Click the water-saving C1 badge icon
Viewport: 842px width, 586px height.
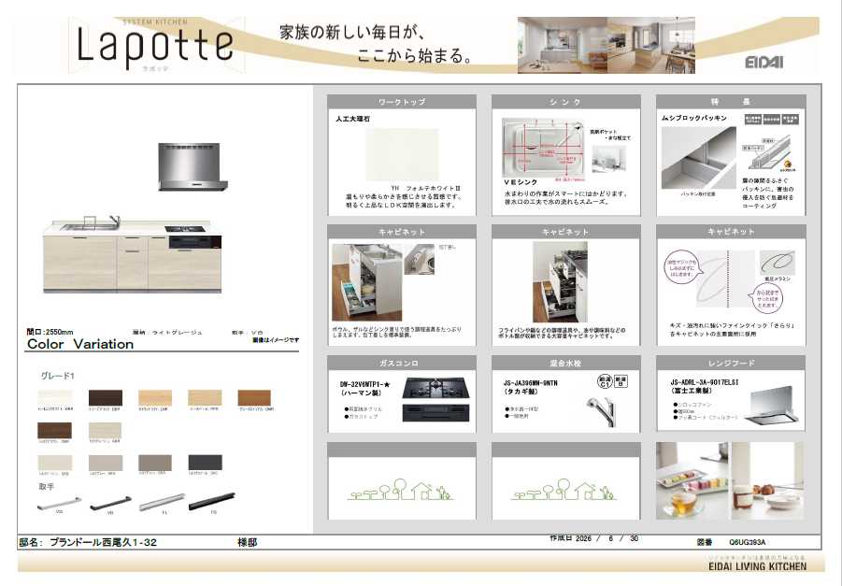(x=605, y=381)
